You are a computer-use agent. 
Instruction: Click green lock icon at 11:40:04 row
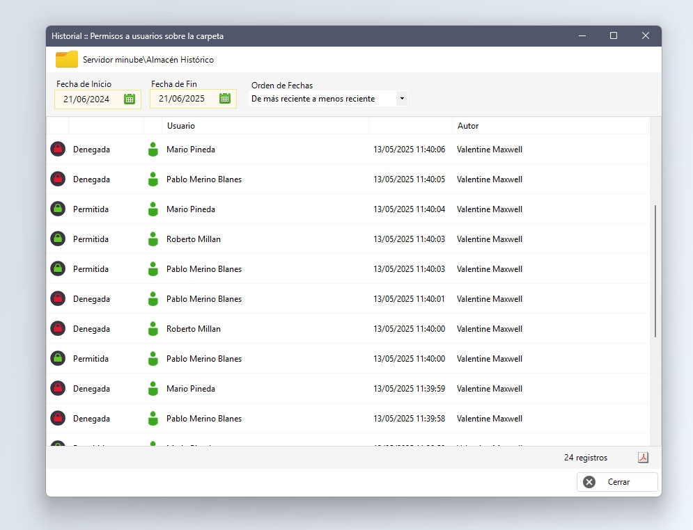tap(58, 209)
